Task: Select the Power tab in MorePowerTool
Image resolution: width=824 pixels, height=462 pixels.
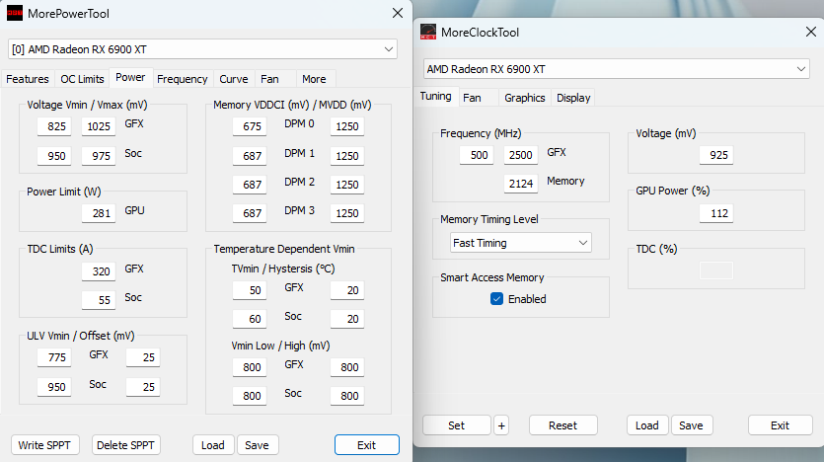Action: (x=130, y=77)
